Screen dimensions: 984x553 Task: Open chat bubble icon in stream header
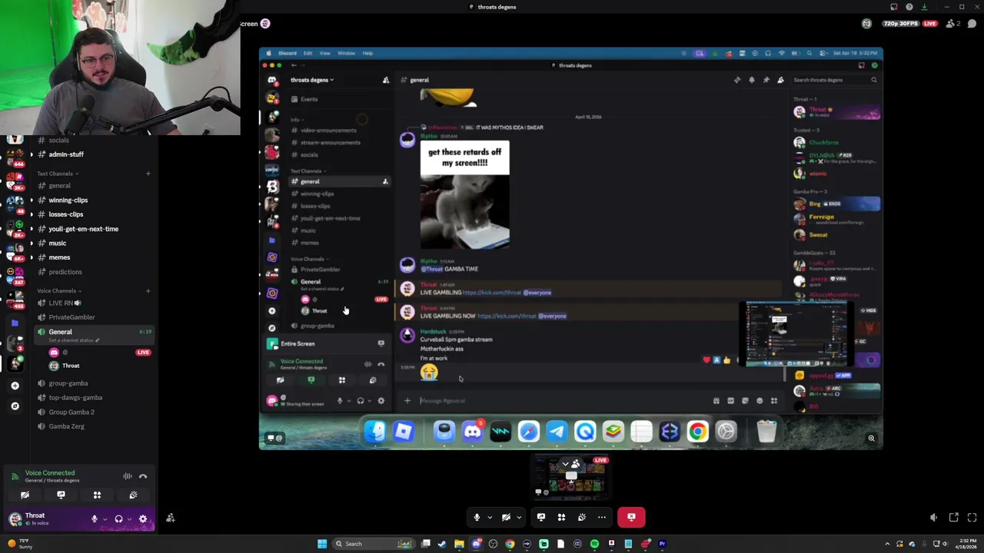coord(972,24)
